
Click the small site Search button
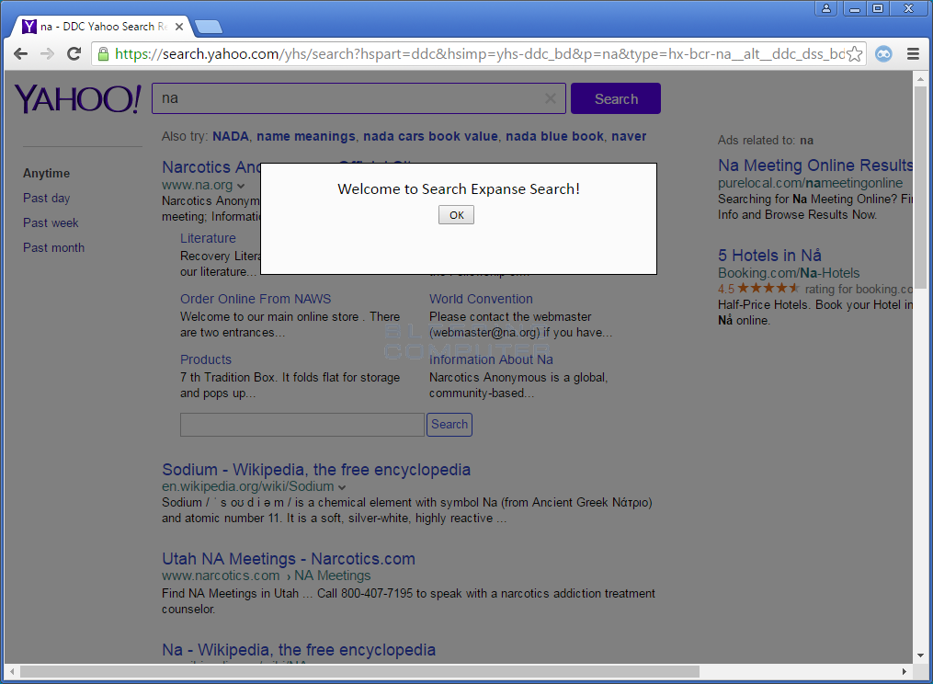coord(449,425)
